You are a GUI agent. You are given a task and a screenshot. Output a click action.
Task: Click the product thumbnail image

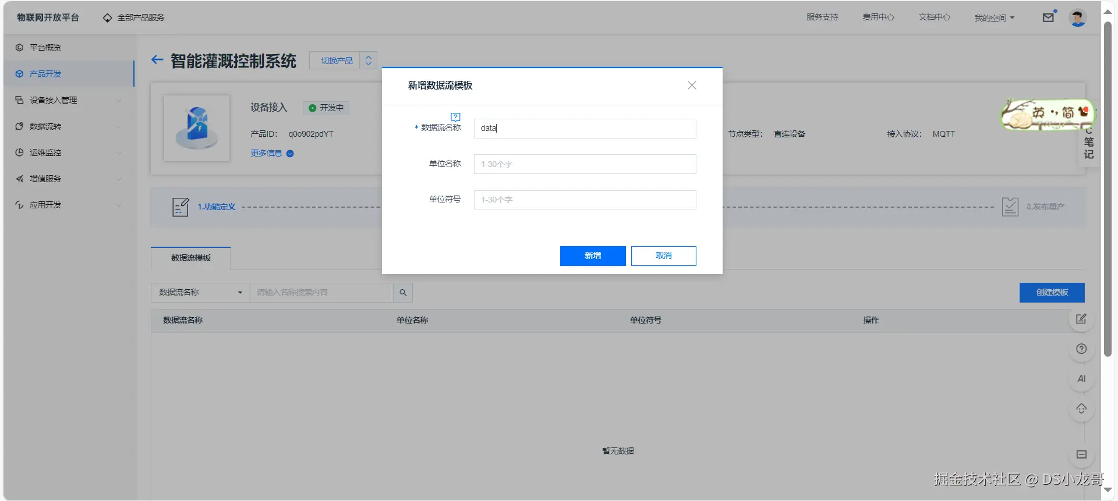197,128
